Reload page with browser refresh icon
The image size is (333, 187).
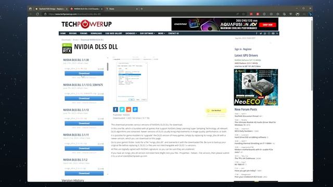pyautogui.click(x=37, y=14)
